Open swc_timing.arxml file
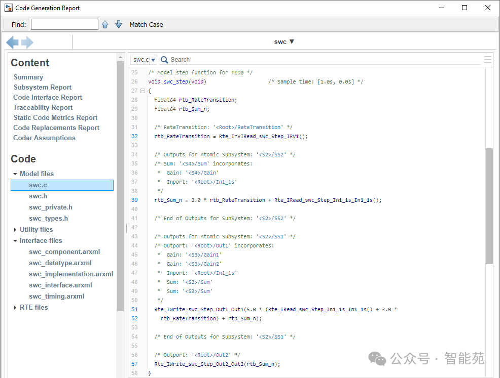This screenshot has width=500, height=378. (56, 297)
